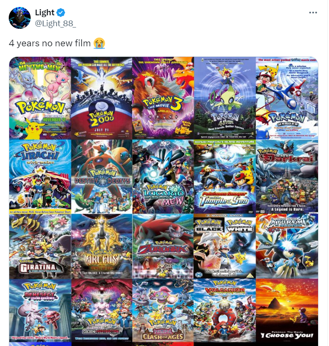
Task: Open the Rise of Darkrai poster
Action: 287,176
